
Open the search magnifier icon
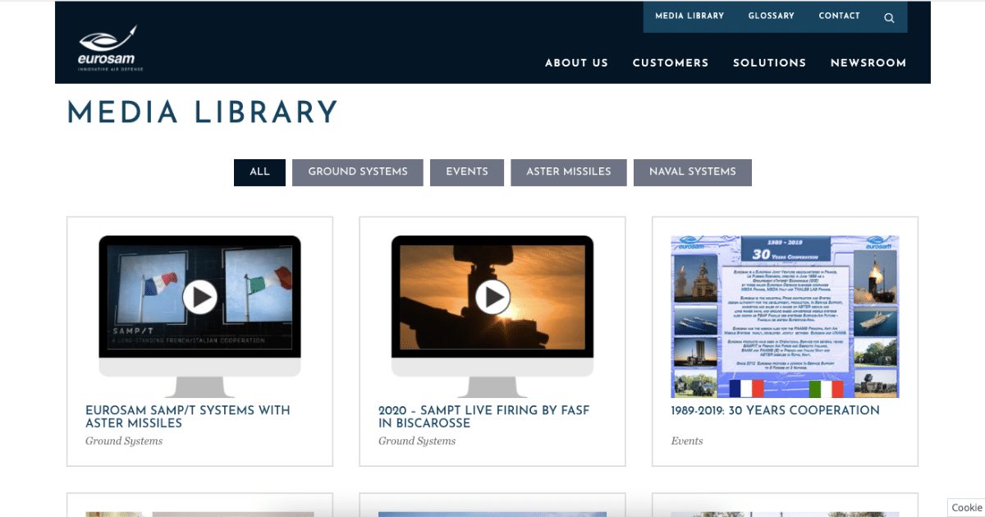pos(889,17)
